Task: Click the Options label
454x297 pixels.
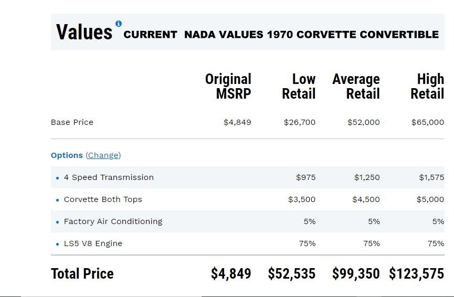Action: point(67,155)
